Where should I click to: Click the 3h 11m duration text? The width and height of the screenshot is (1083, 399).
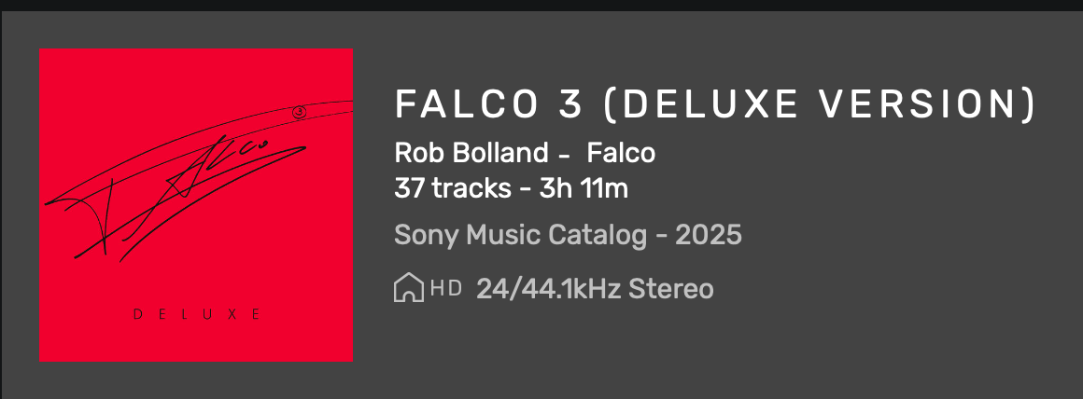click(x=584, y=189)
